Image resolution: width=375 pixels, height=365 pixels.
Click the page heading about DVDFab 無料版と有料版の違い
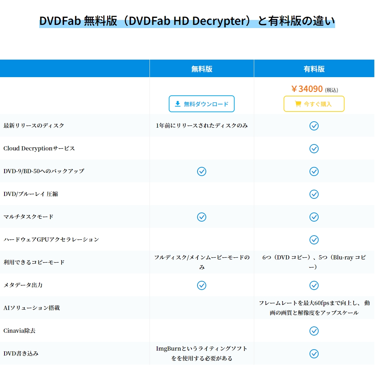point(187,21)
